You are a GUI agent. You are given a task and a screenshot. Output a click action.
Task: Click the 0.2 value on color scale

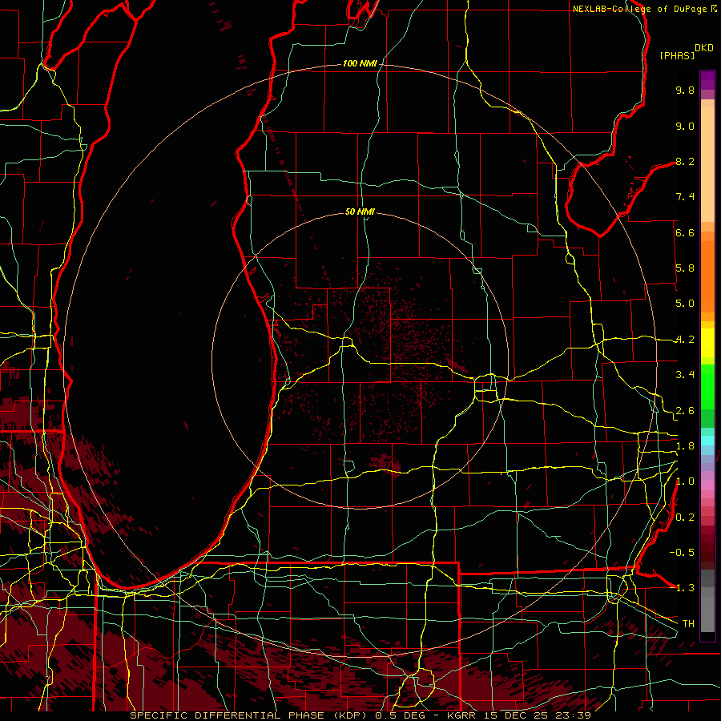point(685,518)
